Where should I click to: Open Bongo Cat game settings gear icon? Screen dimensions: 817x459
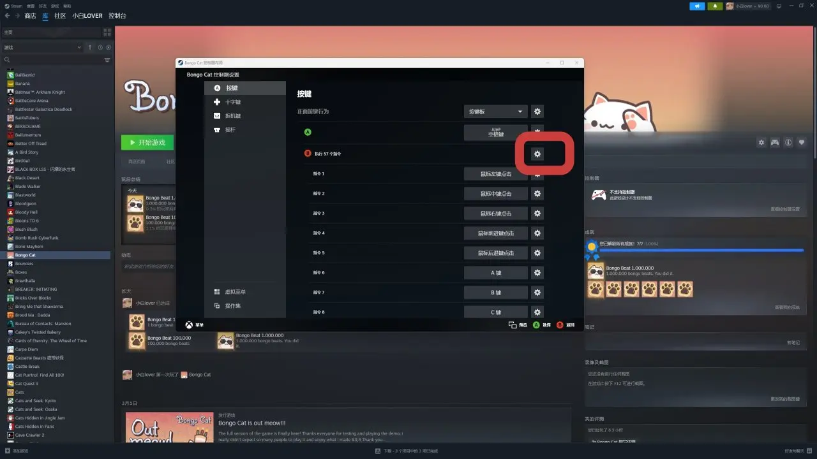click(x=761, y=143)
